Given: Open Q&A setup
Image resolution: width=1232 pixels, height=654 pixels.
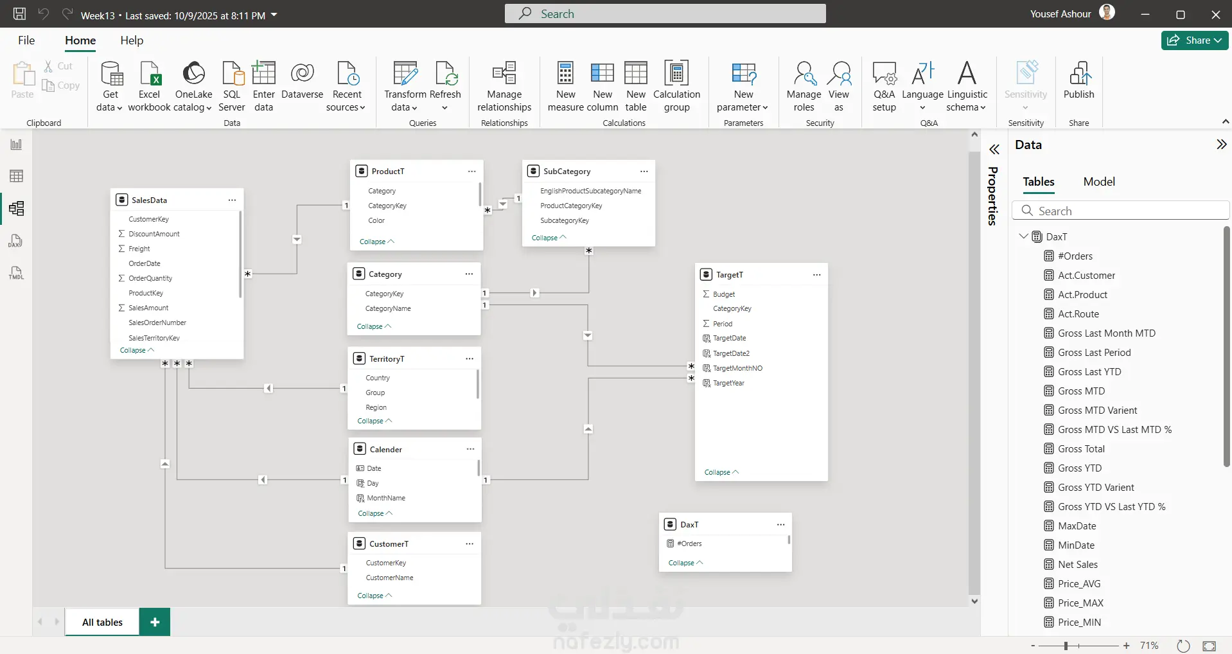Looking at the screenshot, I should (884, 87).
